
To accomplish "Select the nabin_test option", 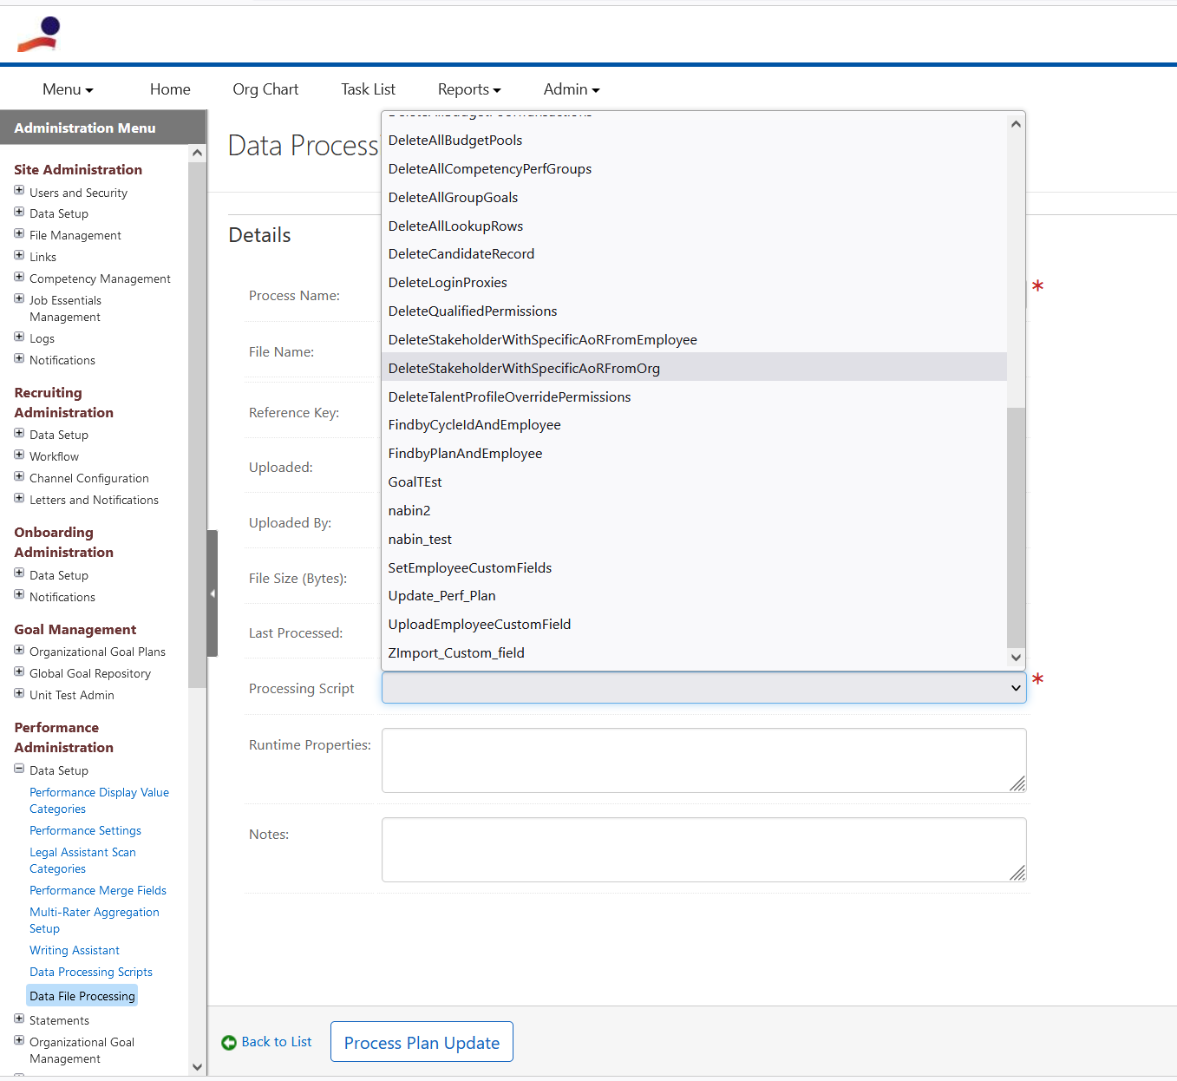I will tap(694, 540).
